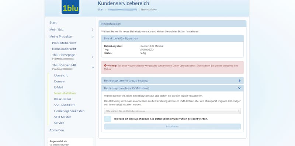Click the Betriebssystem (leere KVM-Instanz) header

point(172,88)
